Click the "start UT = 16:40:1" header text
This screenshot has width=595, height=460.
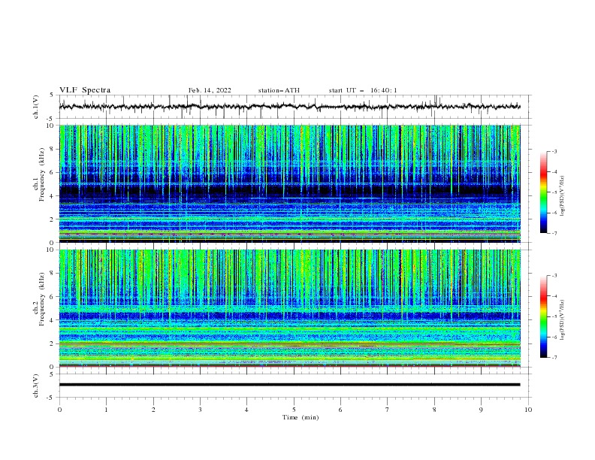[x=363, y=90]
